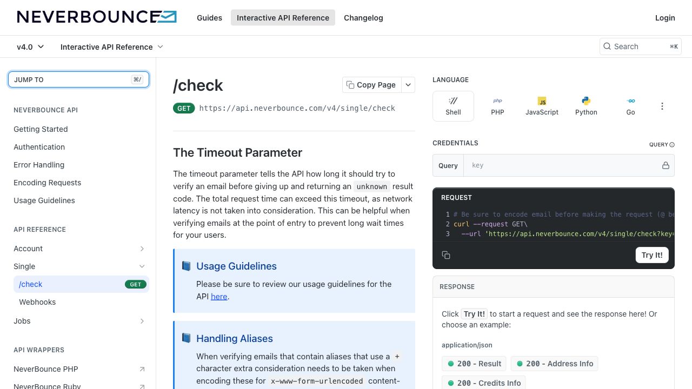Click the lock icon in credentials field
This screenshot has width=692, height=389.
coord(666,165)
